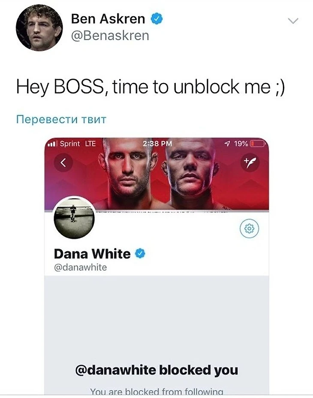Tap the back arrow in the embedded screenshot
313x398 pixels.
click(63, 162)
